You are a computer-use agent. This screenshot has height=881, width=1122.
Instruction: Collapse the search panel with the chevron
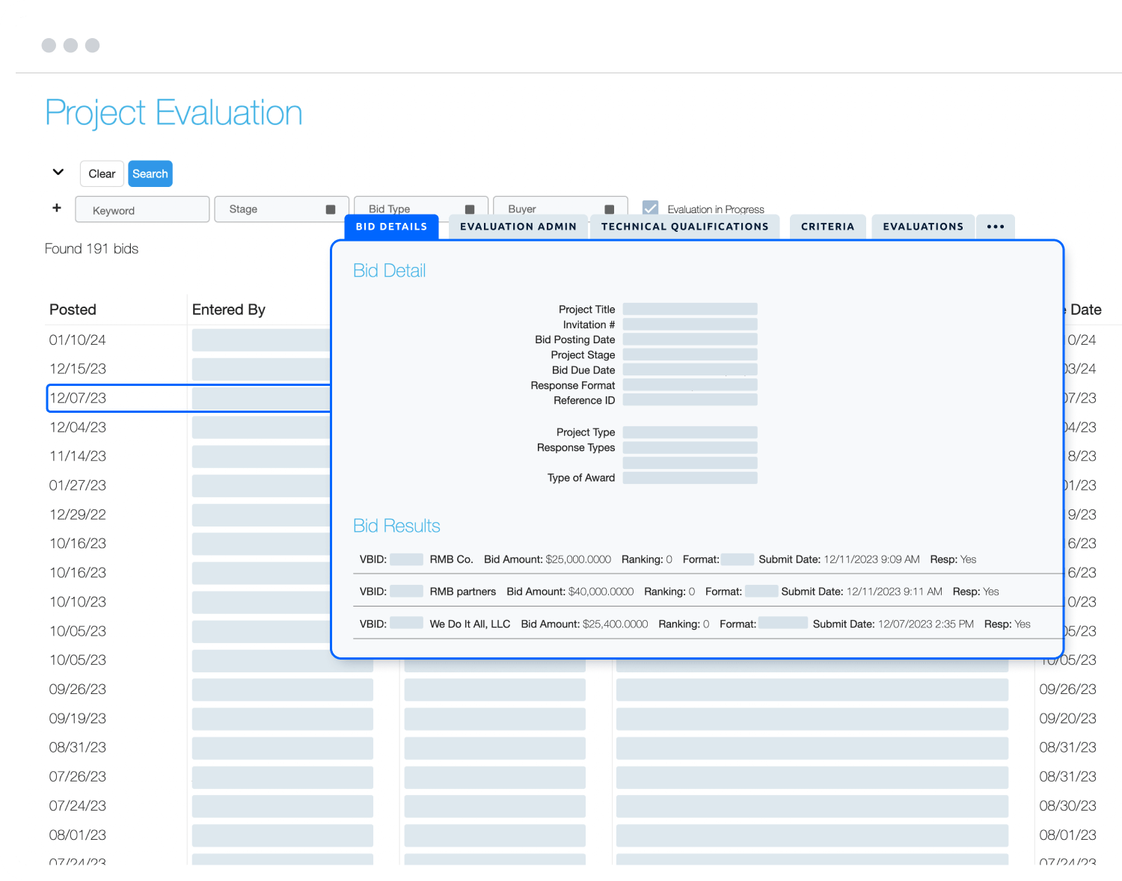point(58,173)
